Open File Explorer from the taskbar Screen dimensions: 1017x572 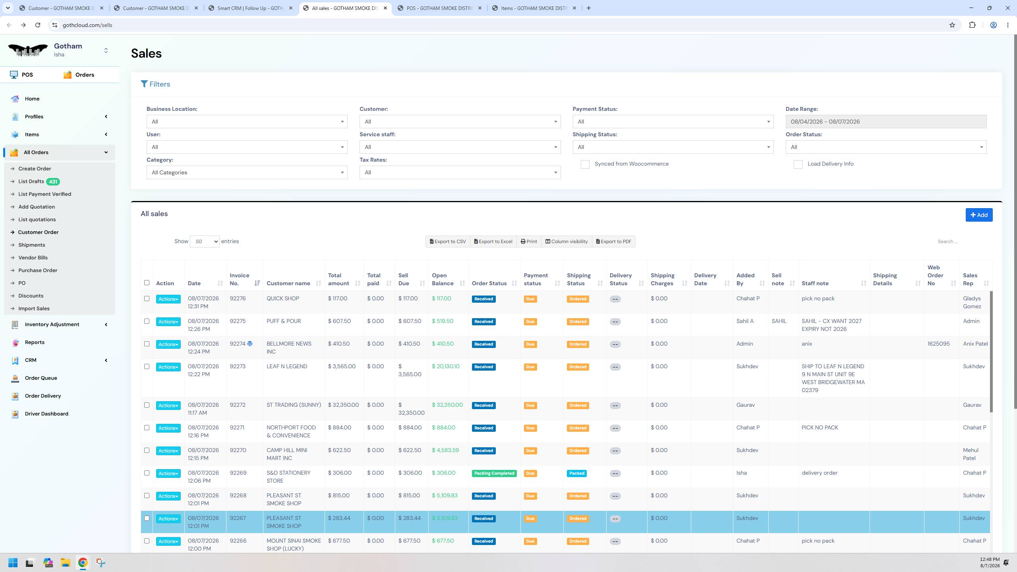click(x=66, y=562)
